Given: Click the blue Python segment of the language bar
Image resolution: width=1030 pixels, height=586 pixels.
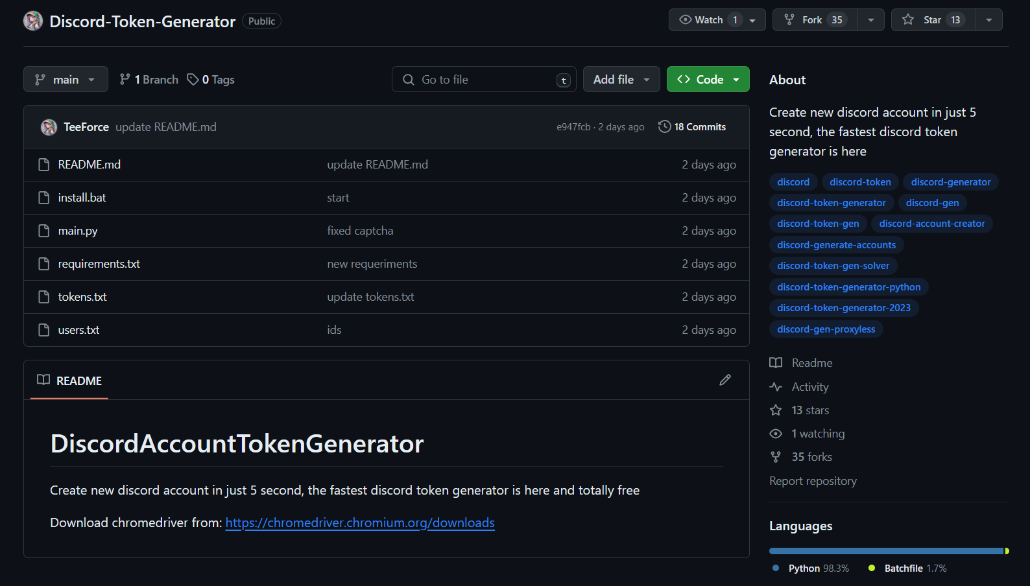Looking at the screenshot, I should (x=886, y=551).
